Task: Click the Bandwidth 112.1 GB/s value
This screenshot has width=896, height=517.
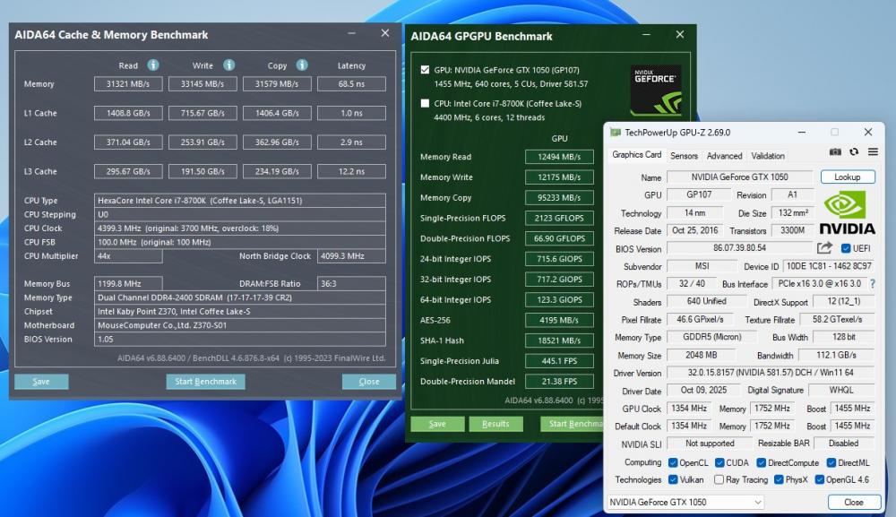Action: click(836, 355)
